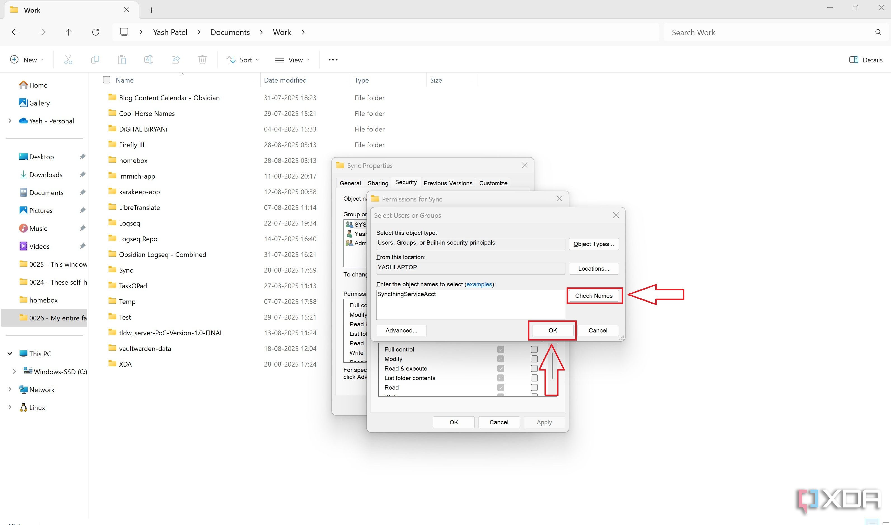
Task: Click the Check Names button
Action: pyautogui.click(x=594, y=296)
